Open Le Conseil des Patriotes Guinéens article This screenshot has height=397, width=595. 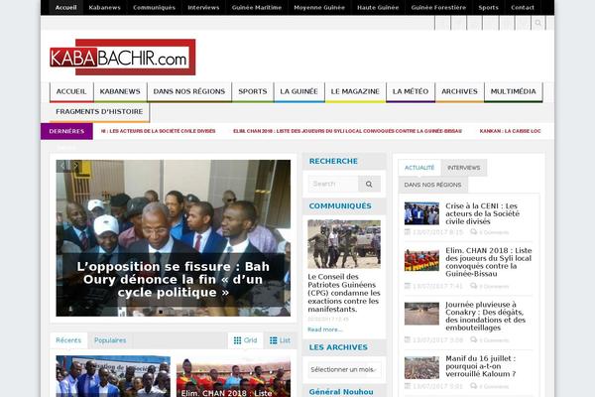coord(344,293)
